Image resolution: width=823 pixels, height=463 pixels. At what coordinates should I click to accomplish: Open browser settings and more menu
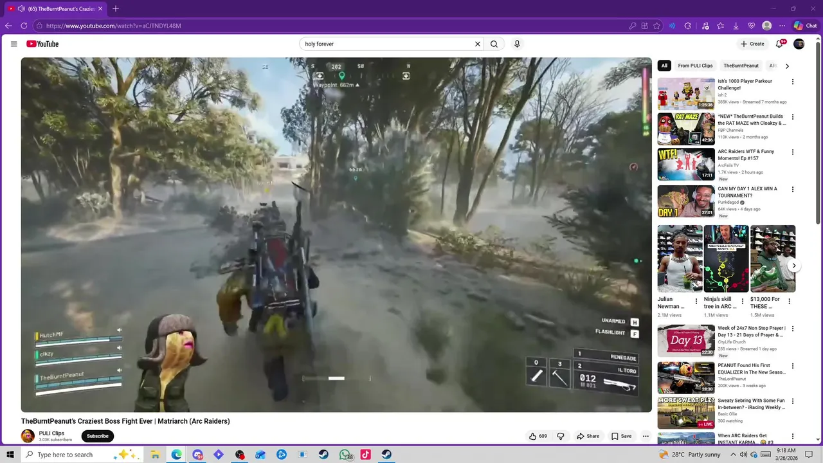point(782,26)
